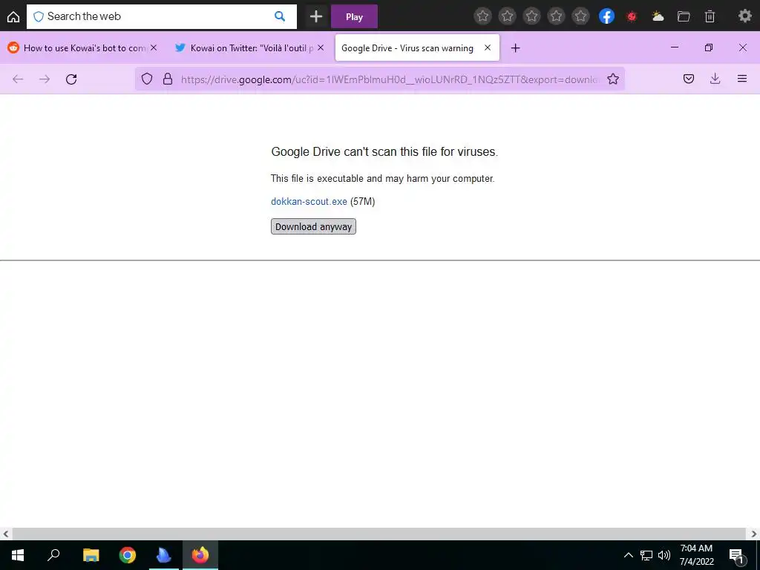The width and height of the screenshot is (760, 570).
Task: Click the second star shortcut icon
Action: coord(507,16)
